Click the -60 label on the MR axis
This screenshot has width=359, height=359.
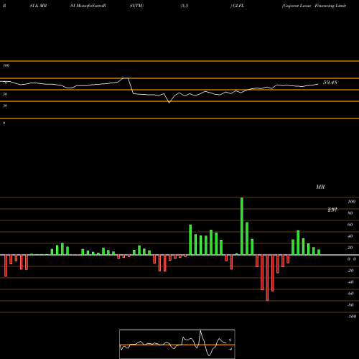point(350,294)
